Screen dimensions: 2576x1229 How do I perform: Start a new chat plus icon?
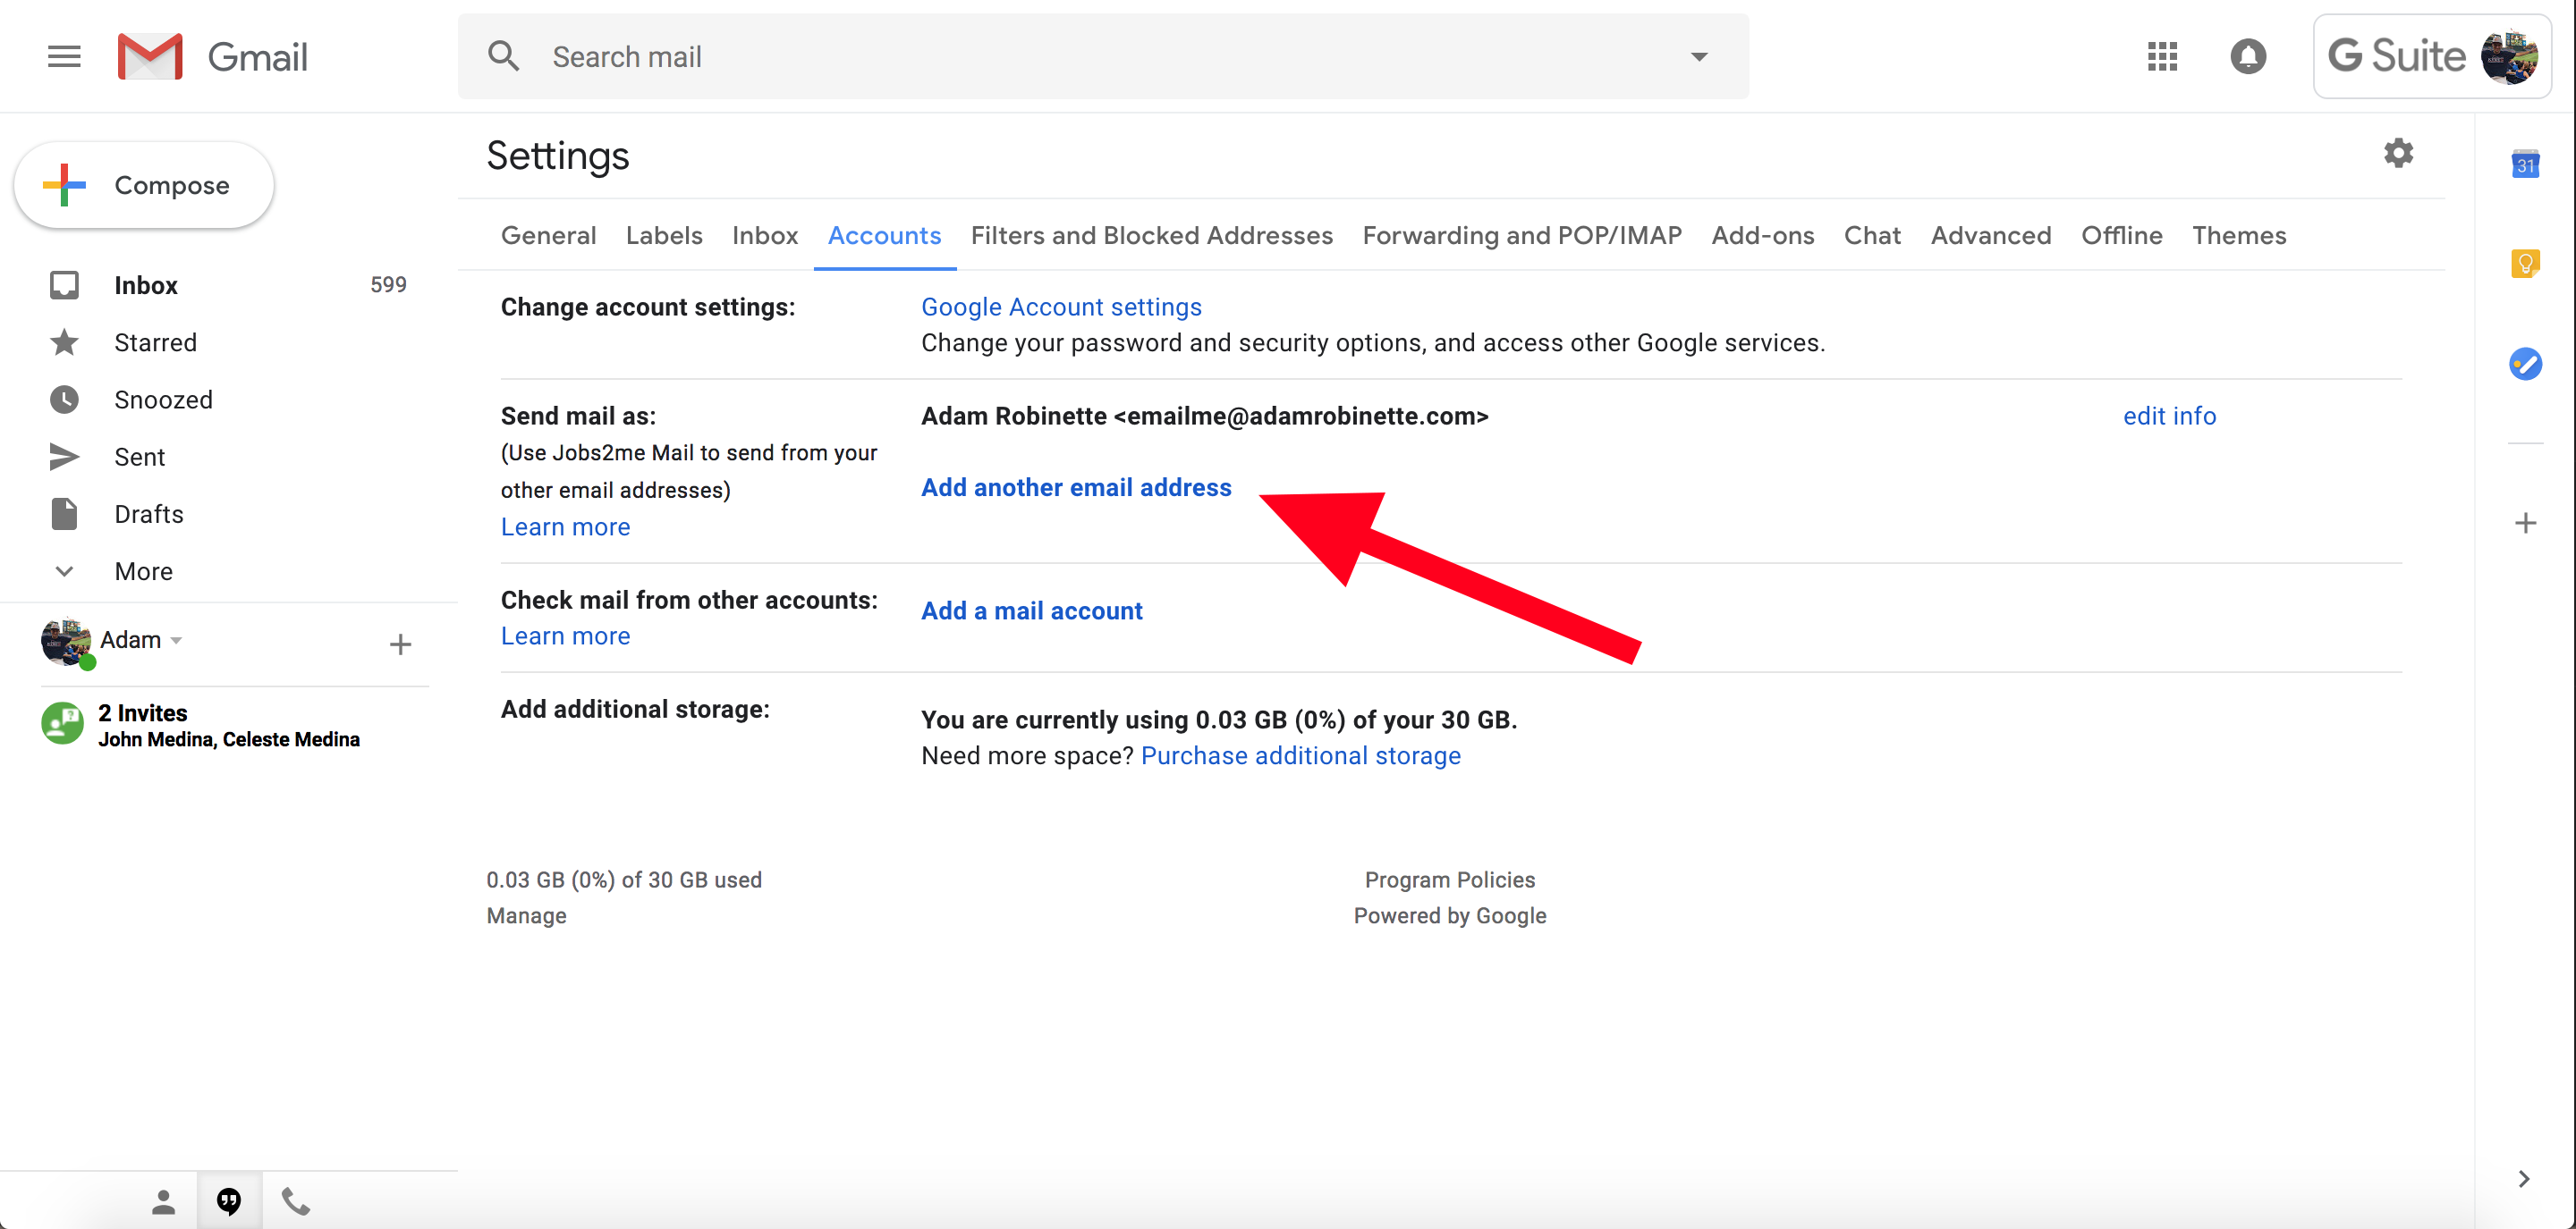400,644
